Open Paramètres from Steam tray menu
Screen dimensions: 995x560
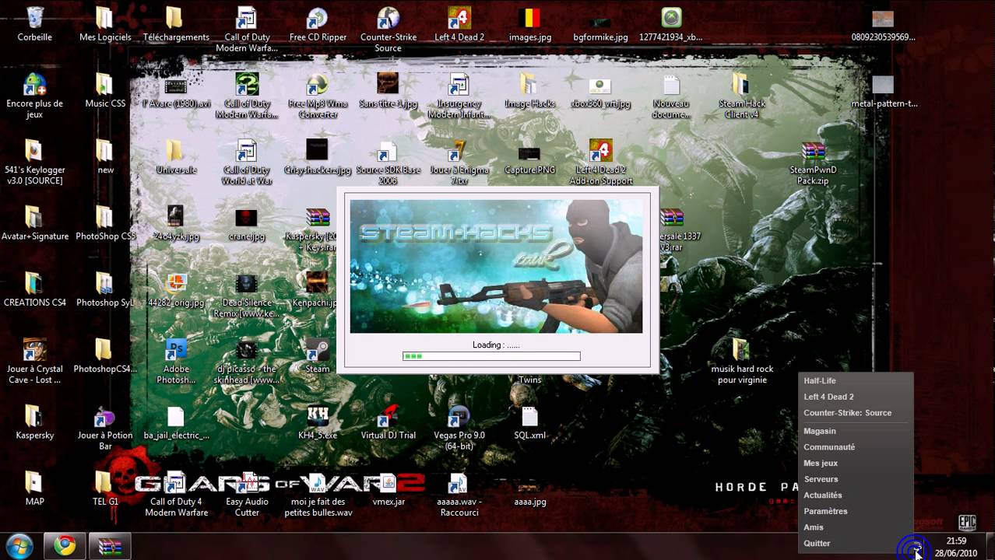point(825,511)
